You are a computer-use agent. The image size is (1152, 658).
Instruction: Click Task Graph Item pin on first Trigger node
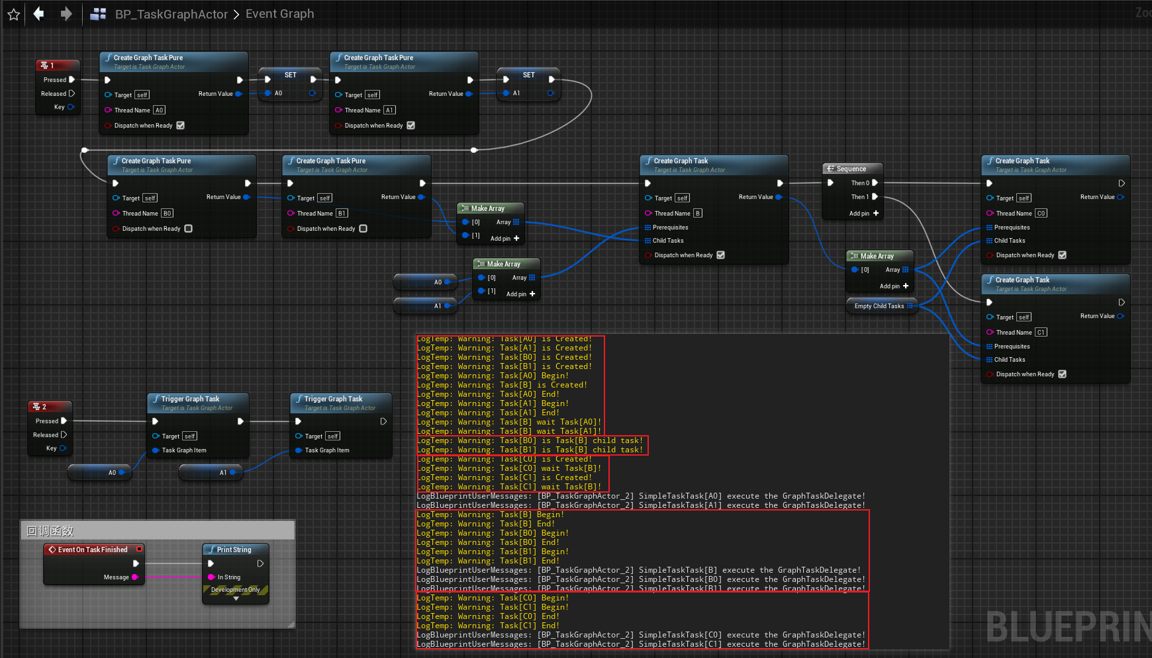click(156, 450)
